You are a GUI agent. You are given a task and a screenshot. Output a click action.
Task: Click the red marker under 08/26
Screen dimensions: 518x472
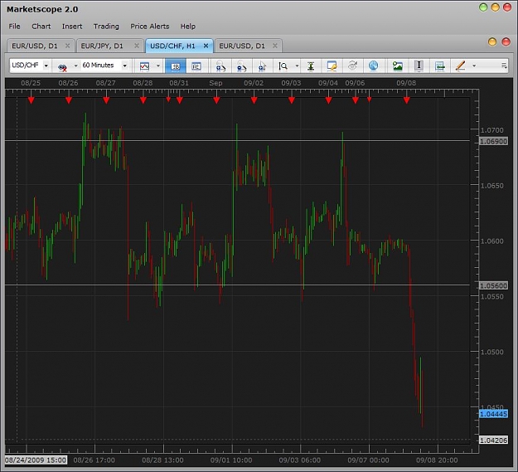coord(69,100)
